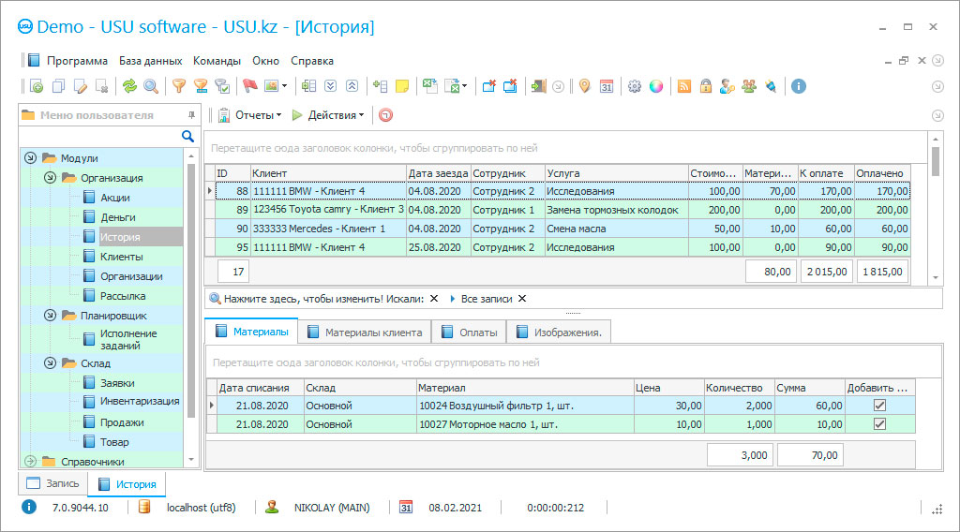Viewport: 960px width, 532px height.
Task: Click the yellow sticky note icon
Action: (x=402, y=86)
